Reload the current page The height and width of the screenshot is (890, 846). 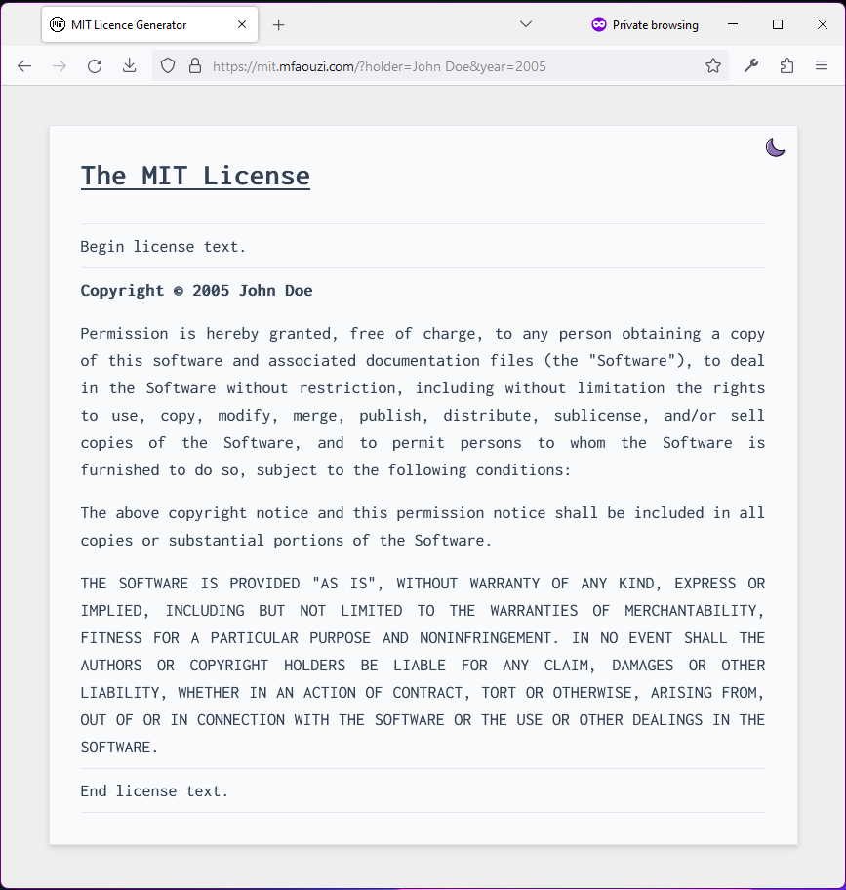pyautogui.click(x=95, y=66)
